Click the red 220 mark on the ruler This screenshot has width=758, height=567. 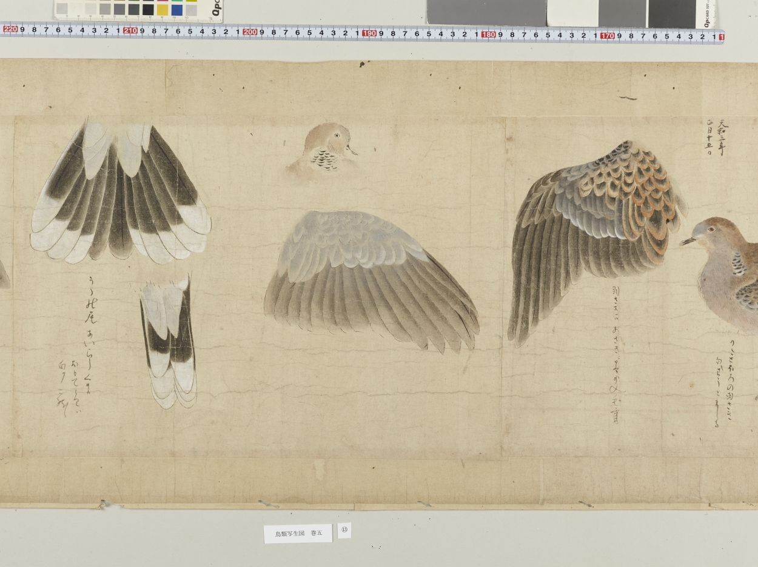[x=10, y=29]
